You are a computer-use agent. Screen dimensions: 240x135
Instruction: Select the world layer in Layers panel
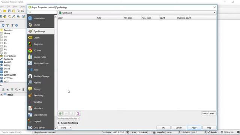point(10,94)
